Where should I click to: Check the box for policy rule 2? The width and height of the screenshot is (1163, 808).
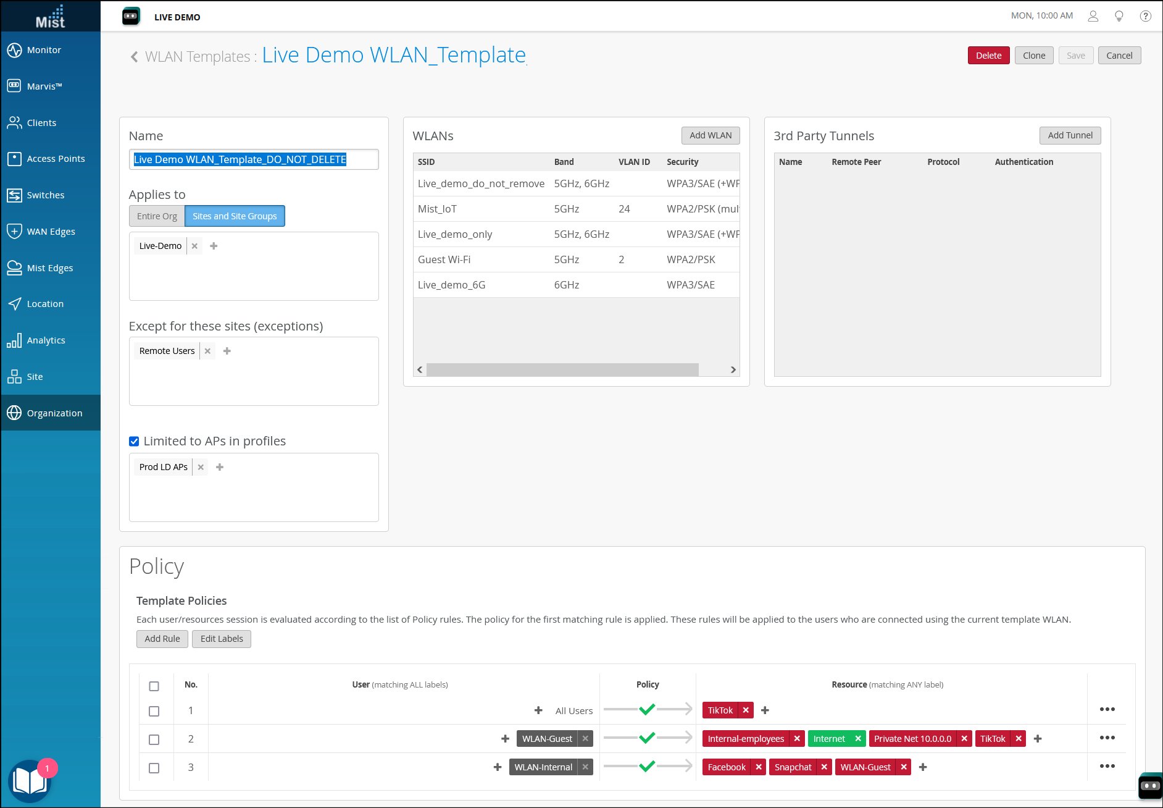tap(154, 740)
